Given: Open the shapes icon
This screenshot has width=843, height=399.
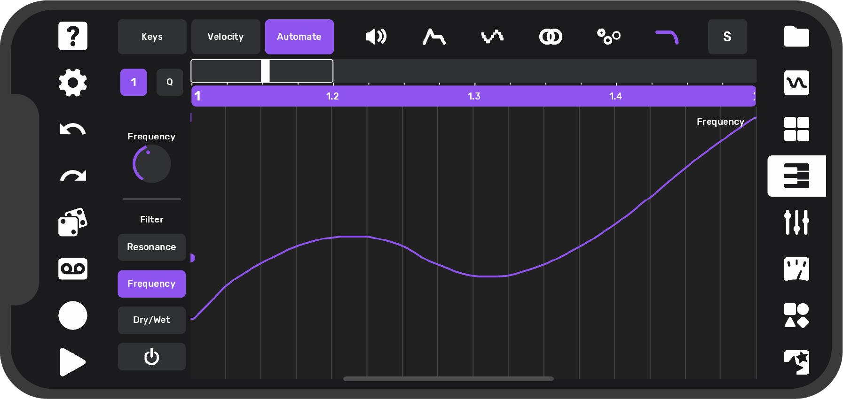Looking at the screenshot, I should coord(796,315).
